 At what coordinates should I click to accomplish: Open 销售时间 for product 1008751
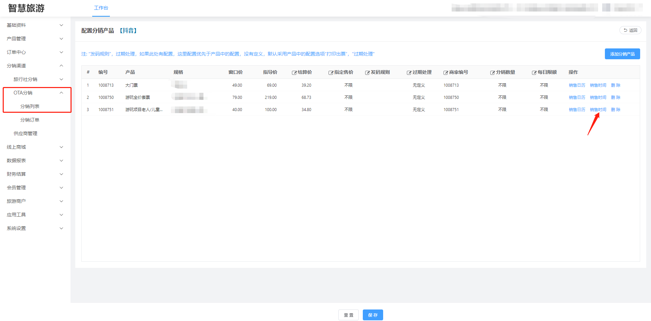coord(598,110)
